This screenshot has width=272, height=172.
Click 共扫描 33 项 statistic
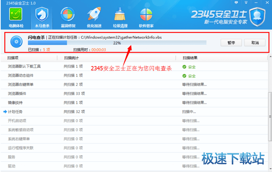(x=74, y=94)
